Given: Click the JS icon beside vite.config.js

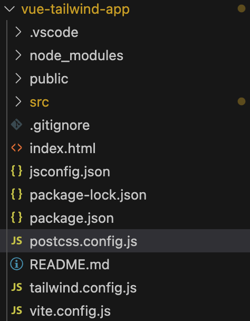Looking at the screenshot, I should click(16, 310).
